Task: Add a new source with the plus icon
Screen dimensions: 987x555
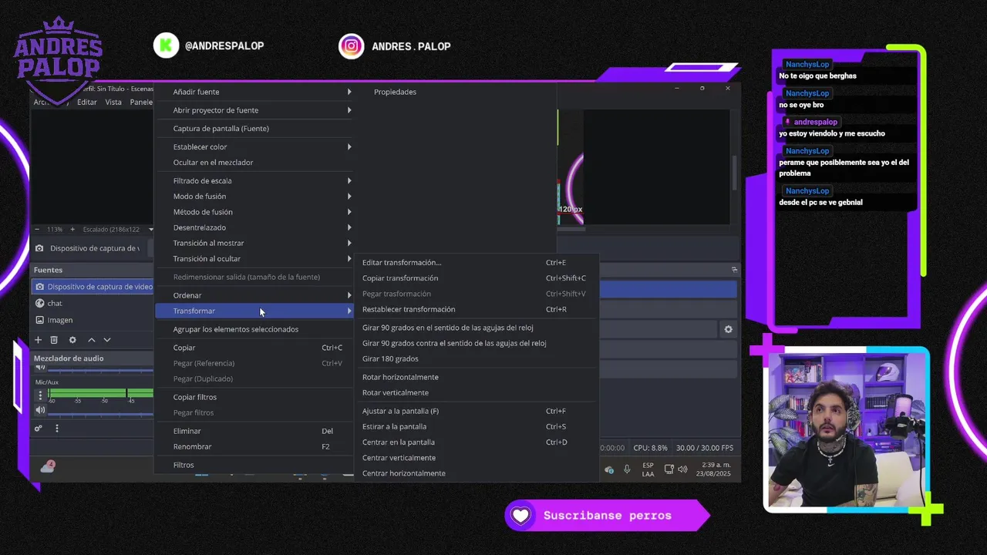Action: [38, 340]
